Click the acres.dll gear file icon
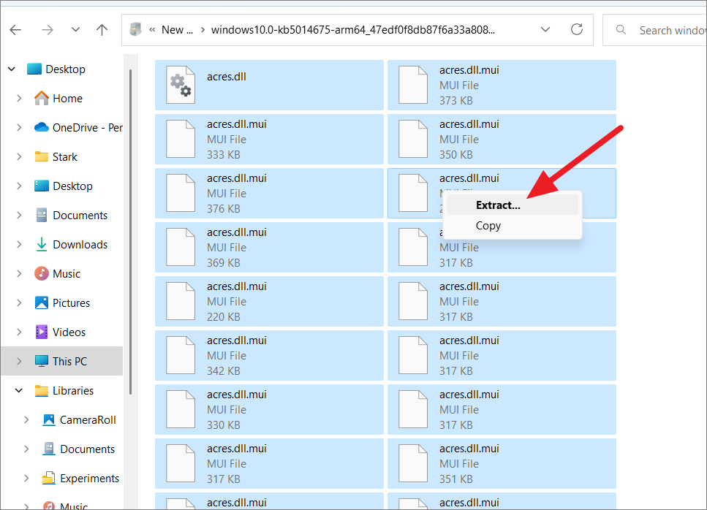The height and width of the screenshot is (510, 707). point(181,85)
